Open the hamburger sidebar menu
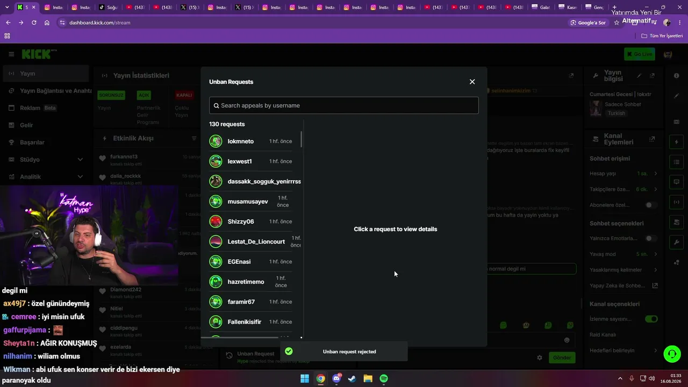Screen dimensions: 688x387 (x=11, y=54)
